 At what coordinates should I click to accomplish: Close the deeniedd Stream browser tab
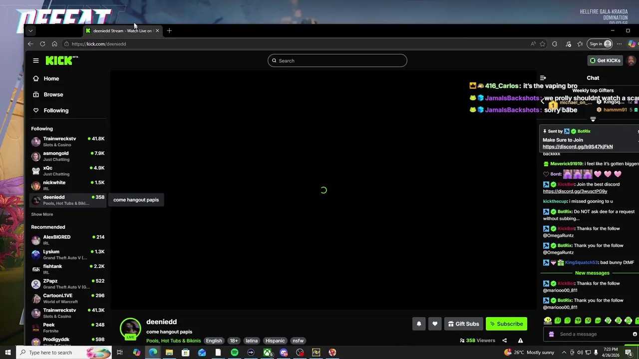coord(157,30)
